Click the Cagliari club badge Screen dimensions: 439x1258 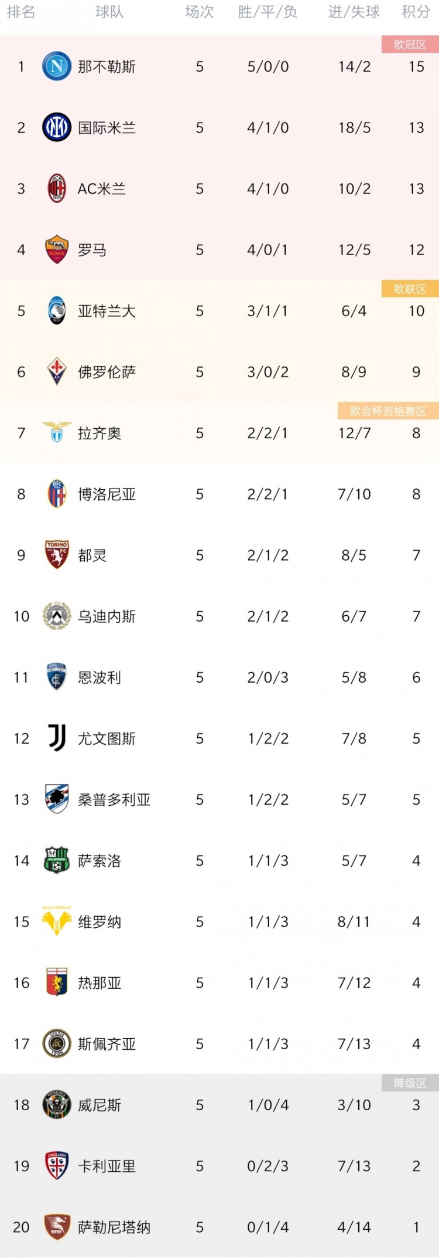[x=57, y=1165]
